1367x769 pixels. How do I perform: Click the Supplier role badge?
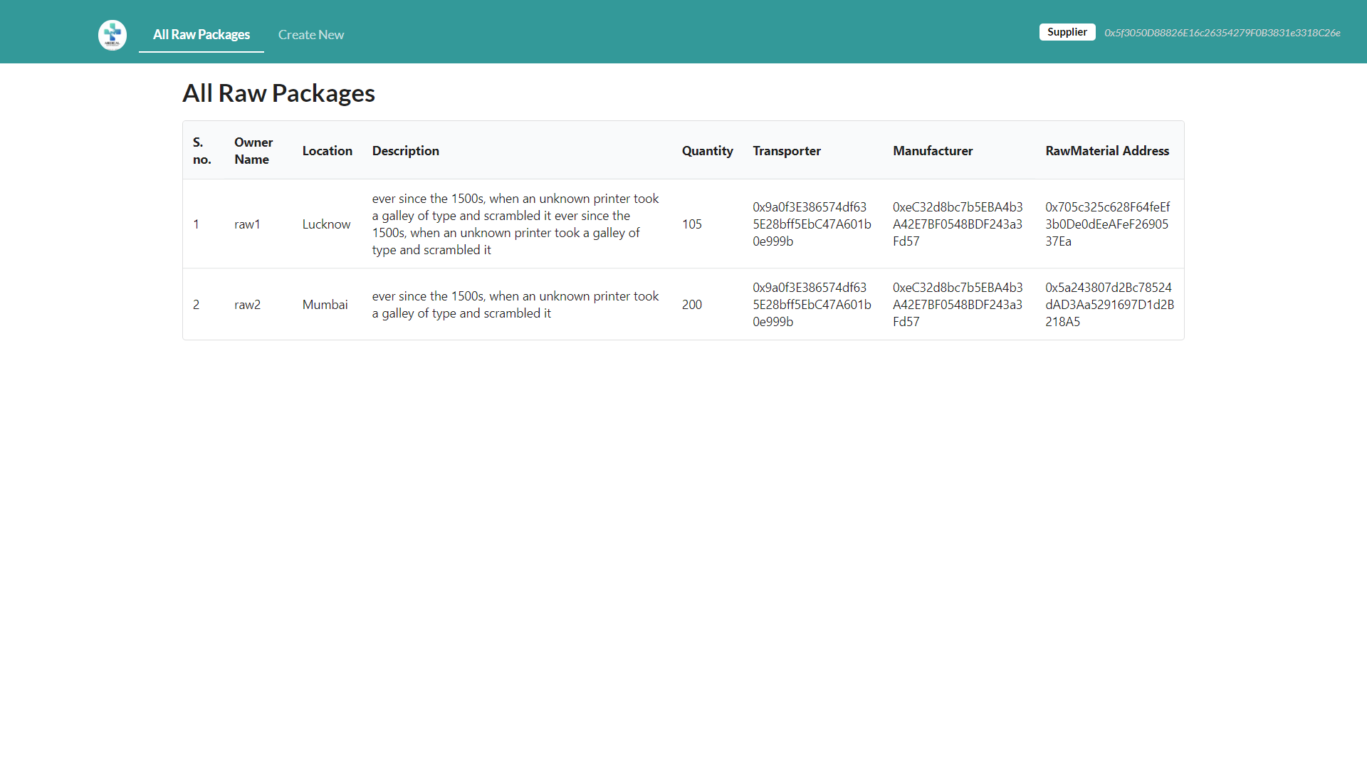point(1067,32)
